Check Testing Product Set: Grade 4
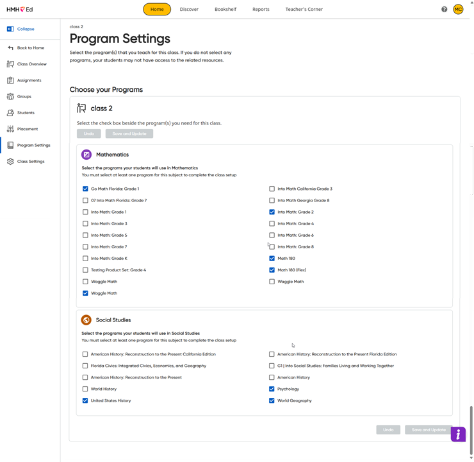 pyautogui.click(x=85, y=270)
